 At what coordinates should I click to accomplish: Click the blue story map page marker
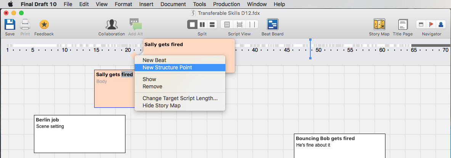point(310,49)
